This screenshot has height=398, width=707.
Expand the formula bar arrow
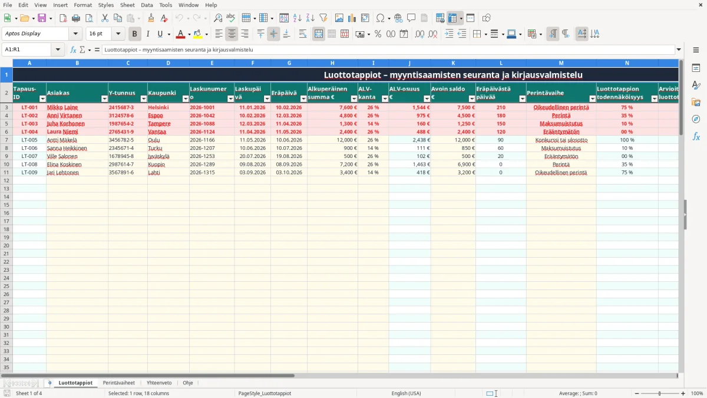pos(679,50)
